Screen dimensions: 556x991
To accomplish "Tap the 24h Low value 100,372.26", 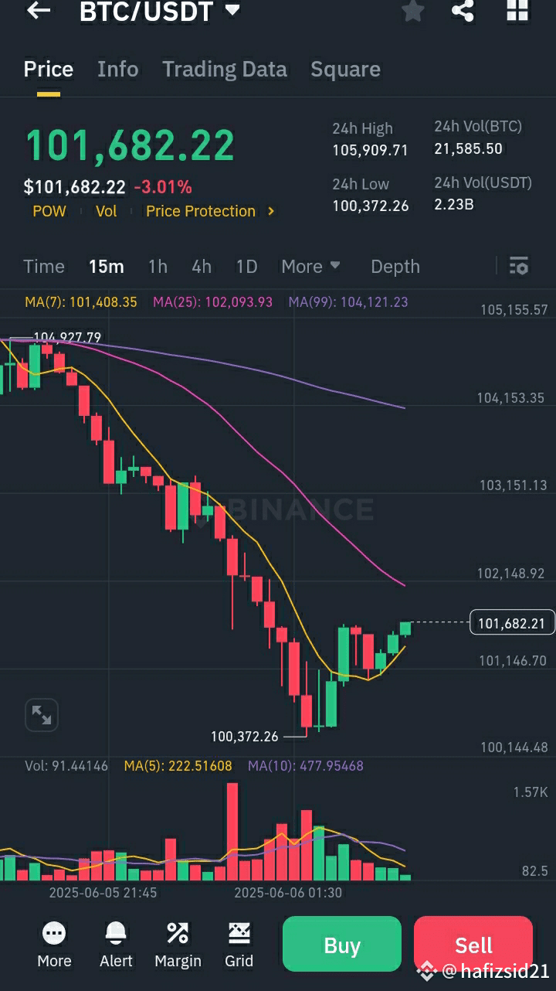I will click(x=371, y=206).
